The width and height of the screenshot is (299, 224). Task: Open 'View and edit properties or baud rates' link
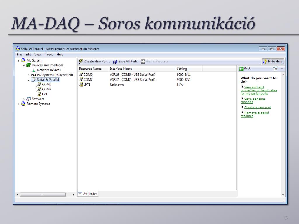pyautogui.click(x=259, y=90)
